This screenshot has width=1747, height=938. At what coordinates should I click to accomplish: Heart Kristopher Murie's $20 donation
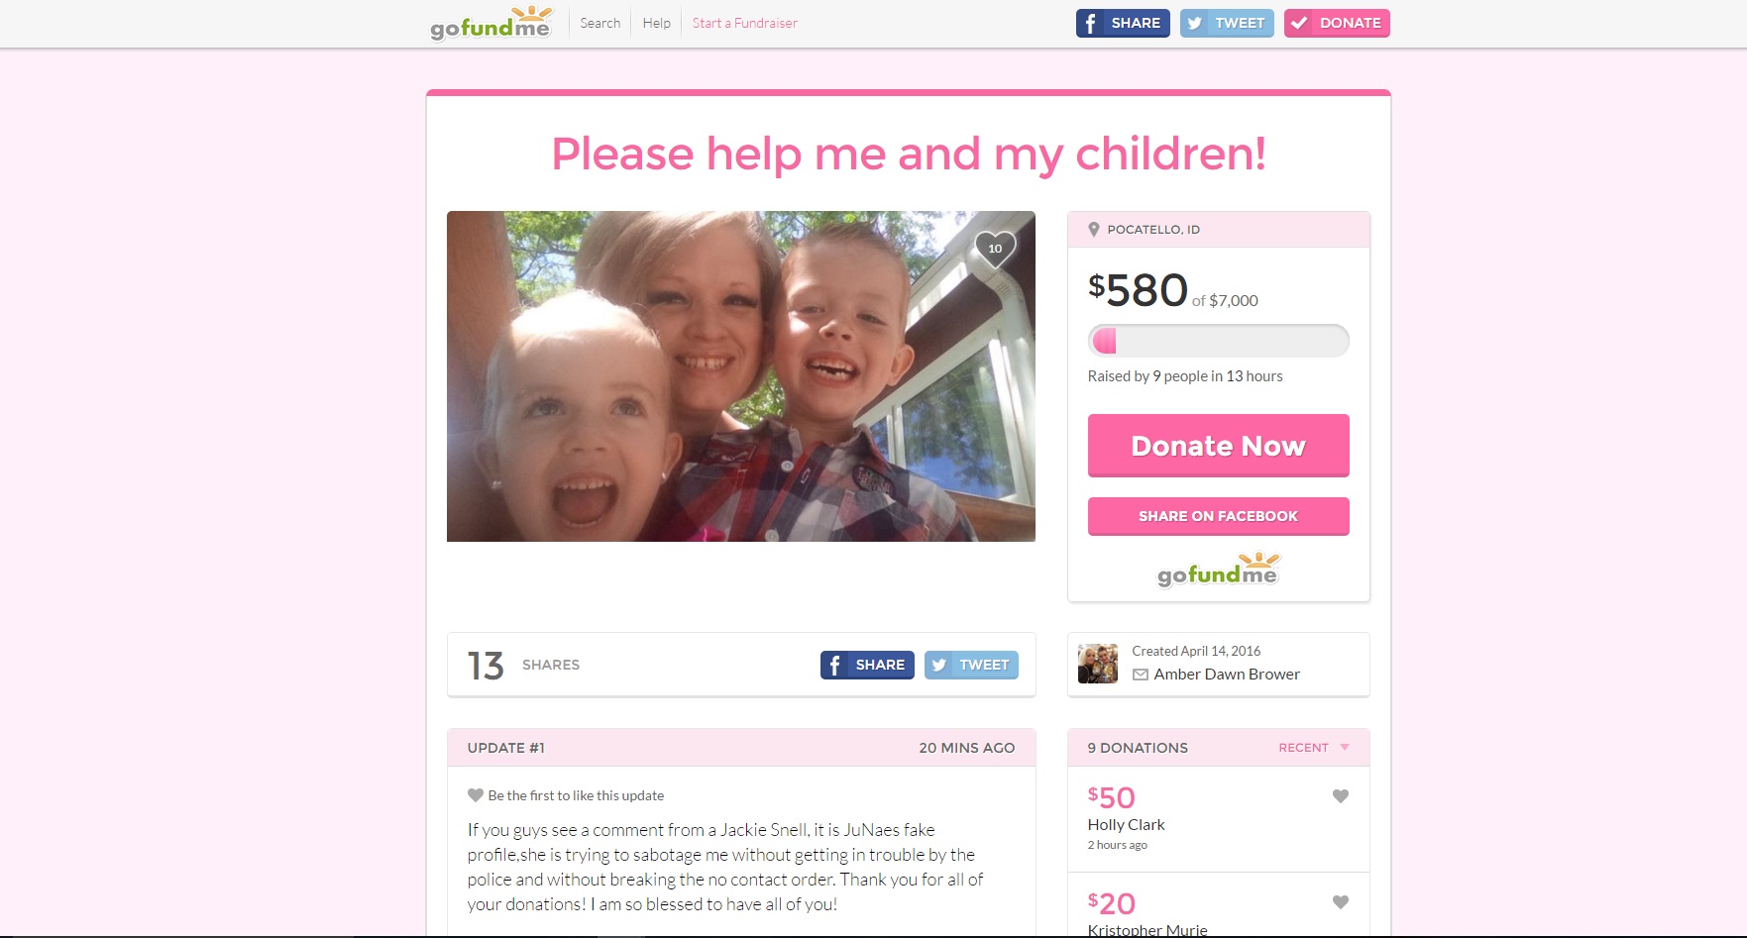coord(1340,902)
